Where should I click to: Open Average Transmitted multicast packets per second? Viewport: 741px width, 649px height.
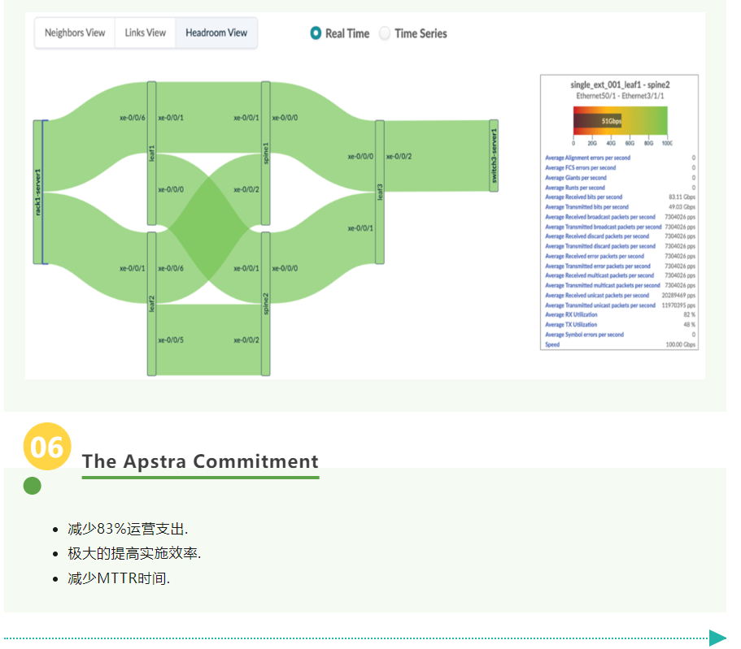603,285
